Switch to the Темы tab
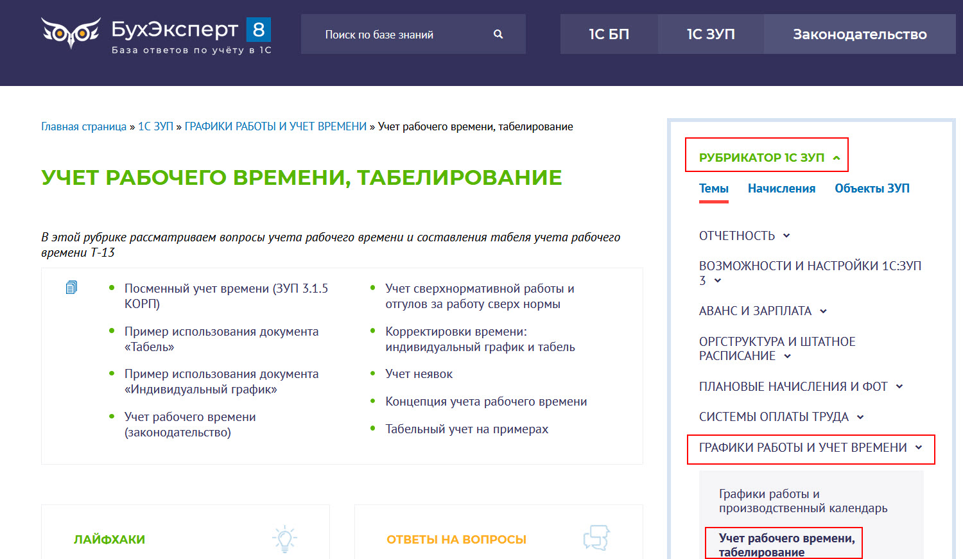The width and height of the screenshot is (963, 559). click(x=714, y=189)
